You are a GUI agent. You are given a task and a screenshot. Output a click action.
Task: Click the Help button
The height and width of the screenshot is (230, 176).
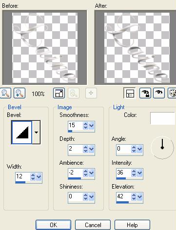pyautogui.click(x=132, y=225)
